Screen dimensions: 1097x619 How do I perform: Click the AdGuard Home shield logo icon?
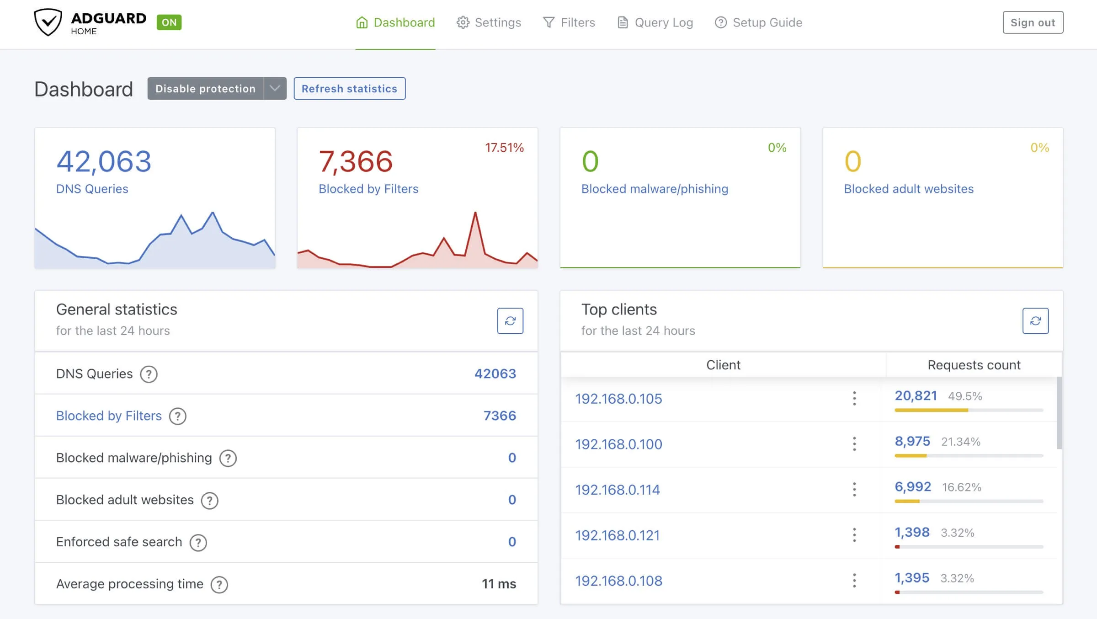tap(47, 22)
